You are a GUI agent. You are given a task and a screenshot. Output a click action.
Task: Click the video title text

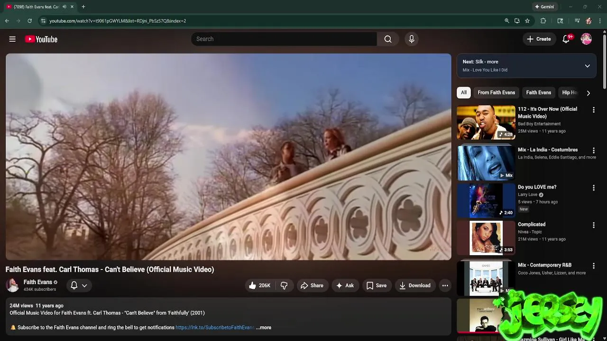110,269
